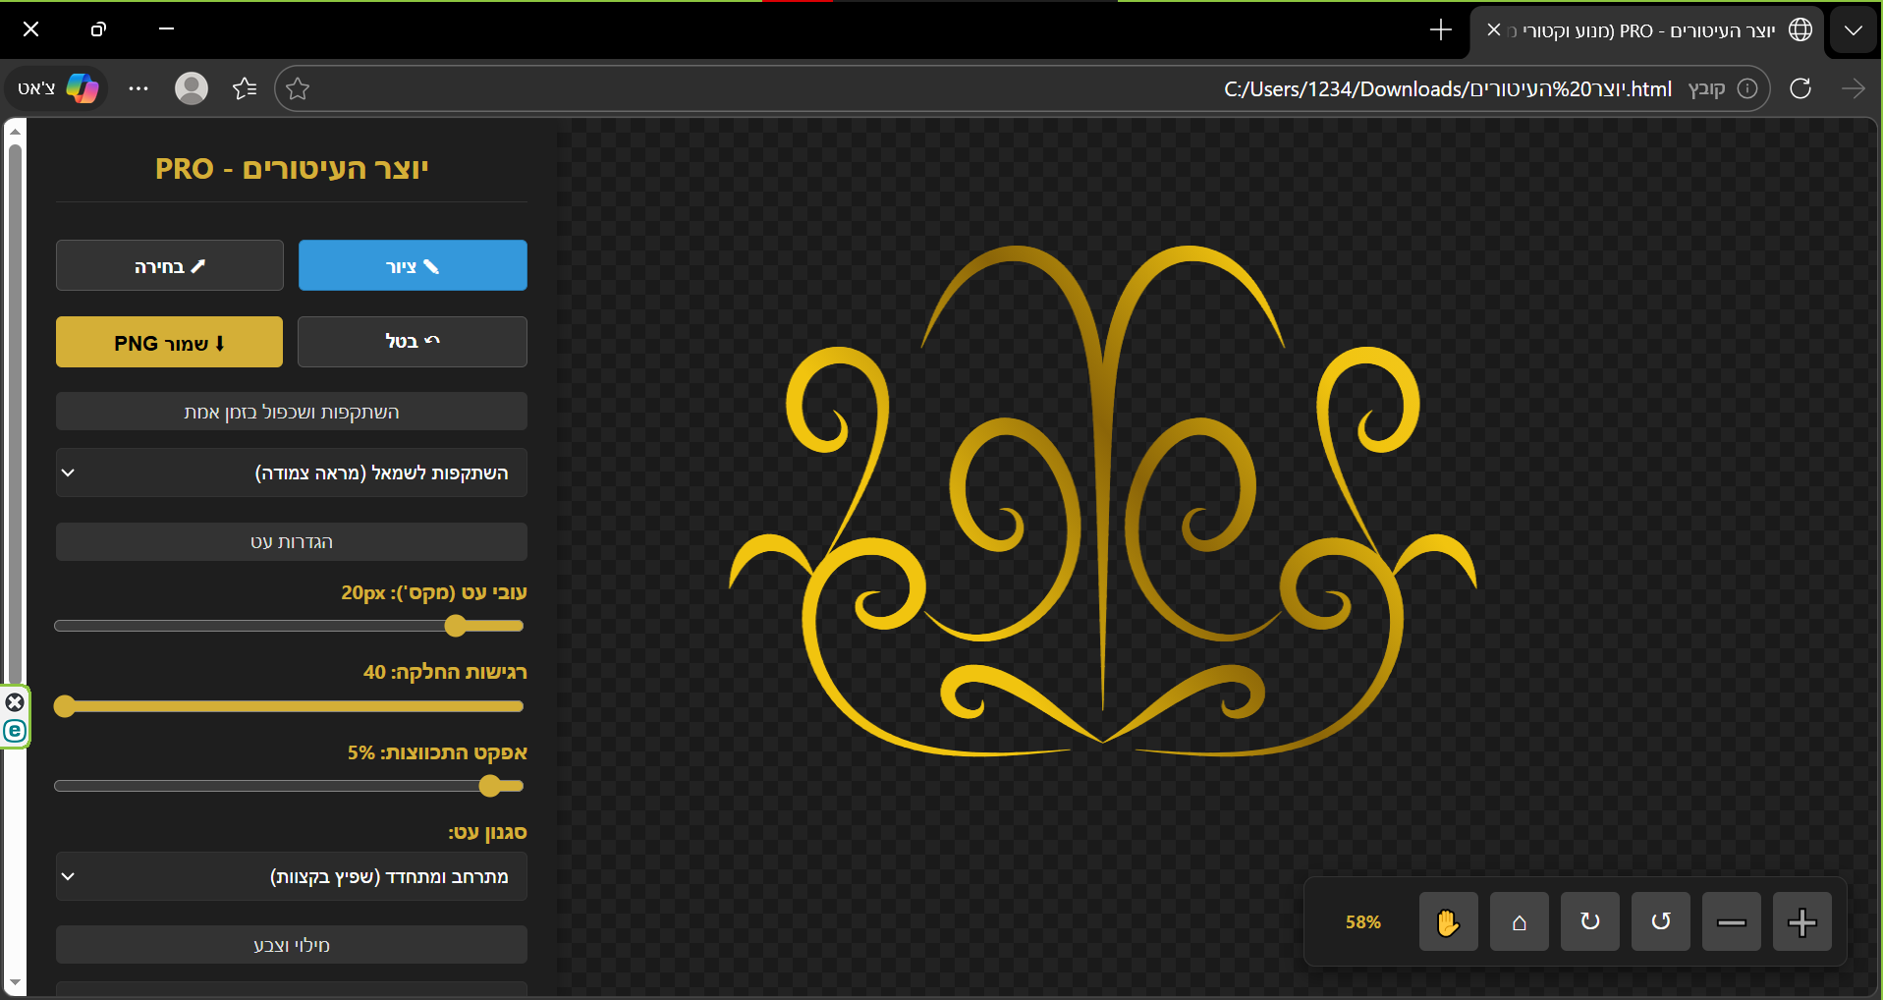Expand the browser tab list chevron
Image resolution: width=1883 pixels, height=1000 pixels.
click(x=1853, y=30)
